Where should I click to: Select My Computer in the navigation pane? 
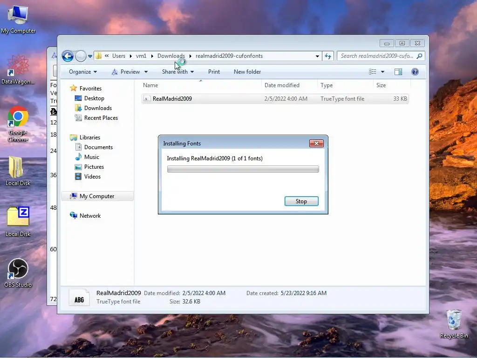pos(97,196)
